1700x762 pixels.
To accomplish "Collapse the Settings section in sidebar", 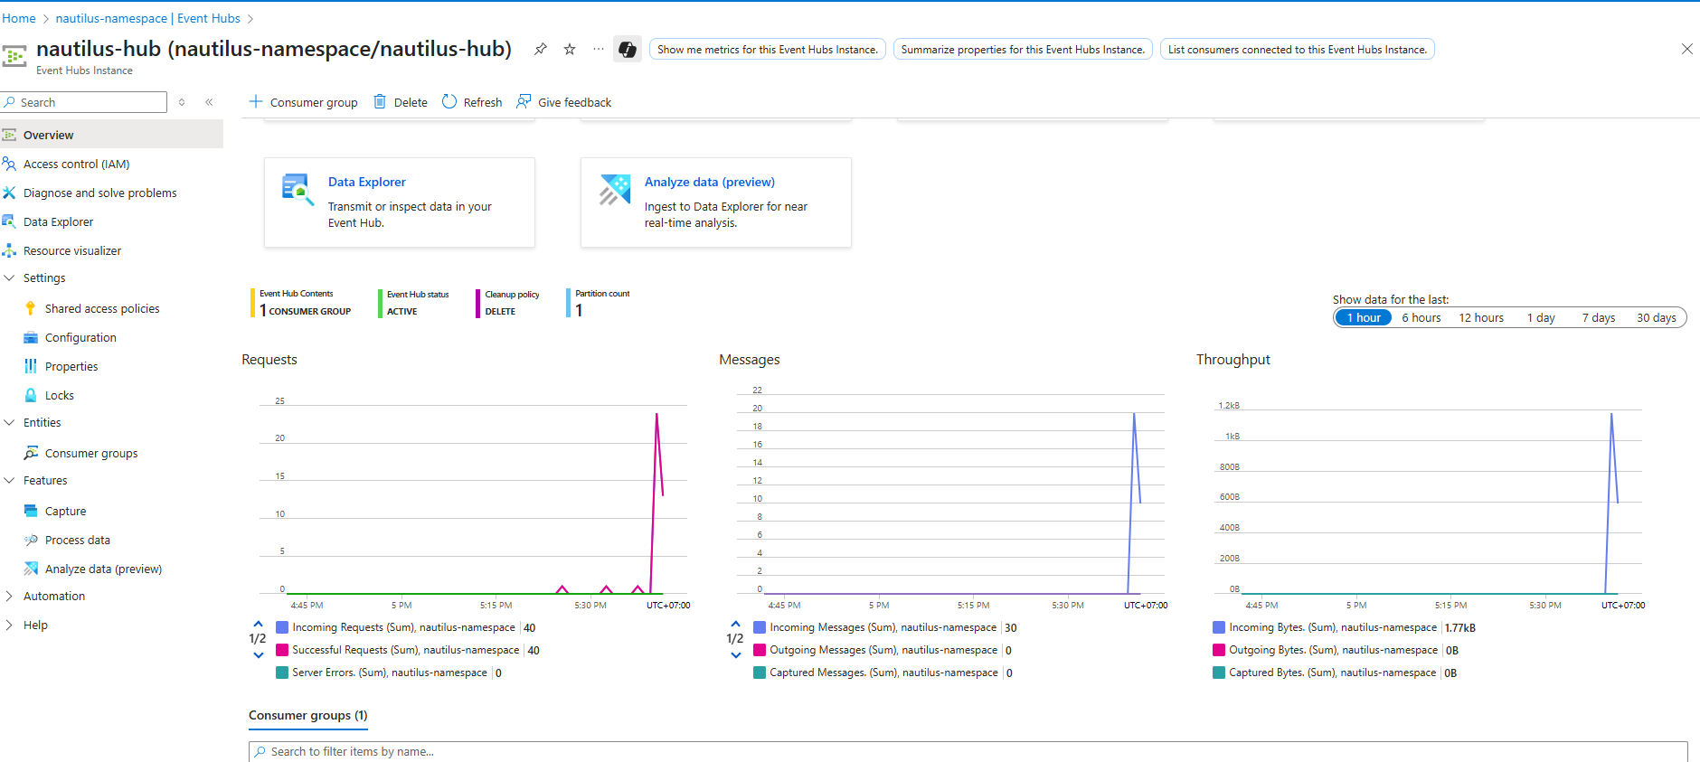I will point(10,278).
